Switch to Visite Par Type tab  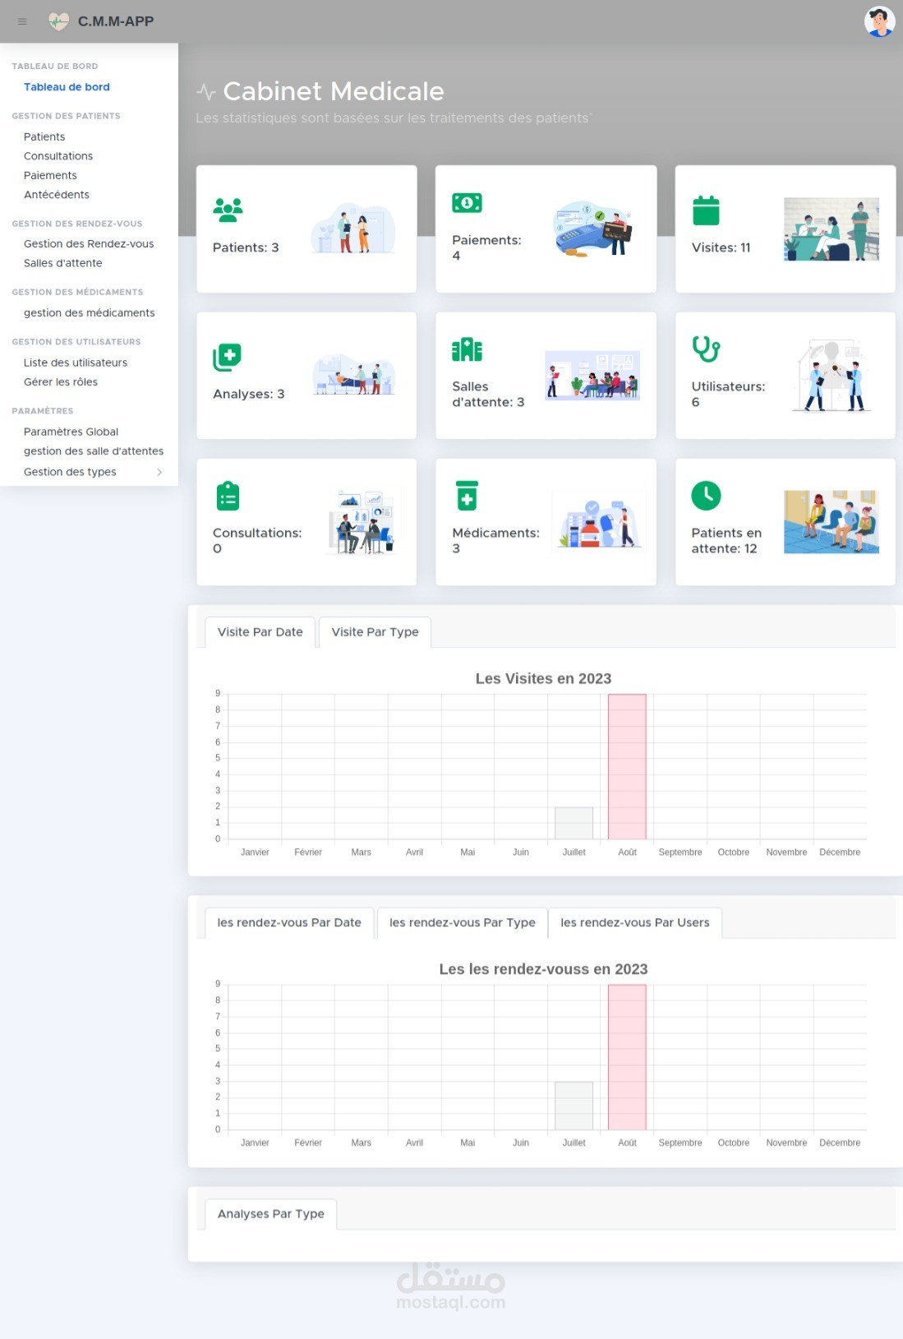tap(375, 632)
